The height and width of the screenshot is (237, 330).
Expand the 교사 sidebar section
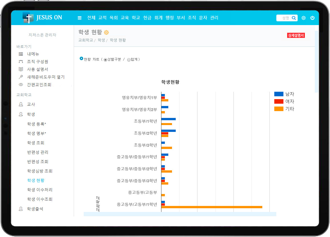31,105
